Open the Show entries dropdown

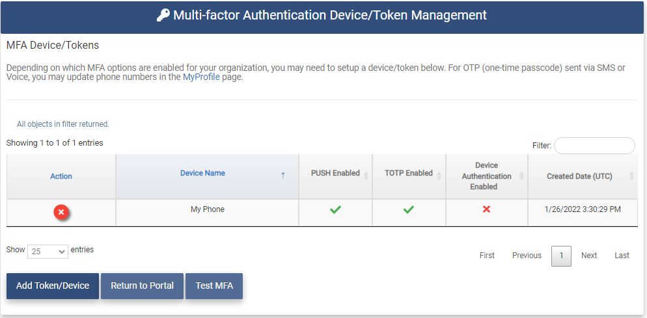click(x=49, y=251)
